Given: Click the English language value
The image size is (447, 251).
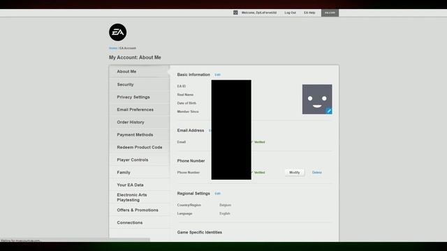Looking at the screenshot, I should coord(225,213).
